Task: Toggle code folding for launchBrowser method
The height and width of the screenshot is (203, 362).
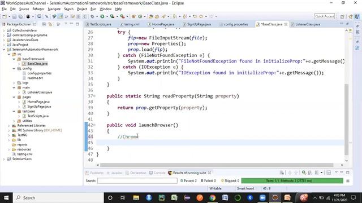Action: 94,125
